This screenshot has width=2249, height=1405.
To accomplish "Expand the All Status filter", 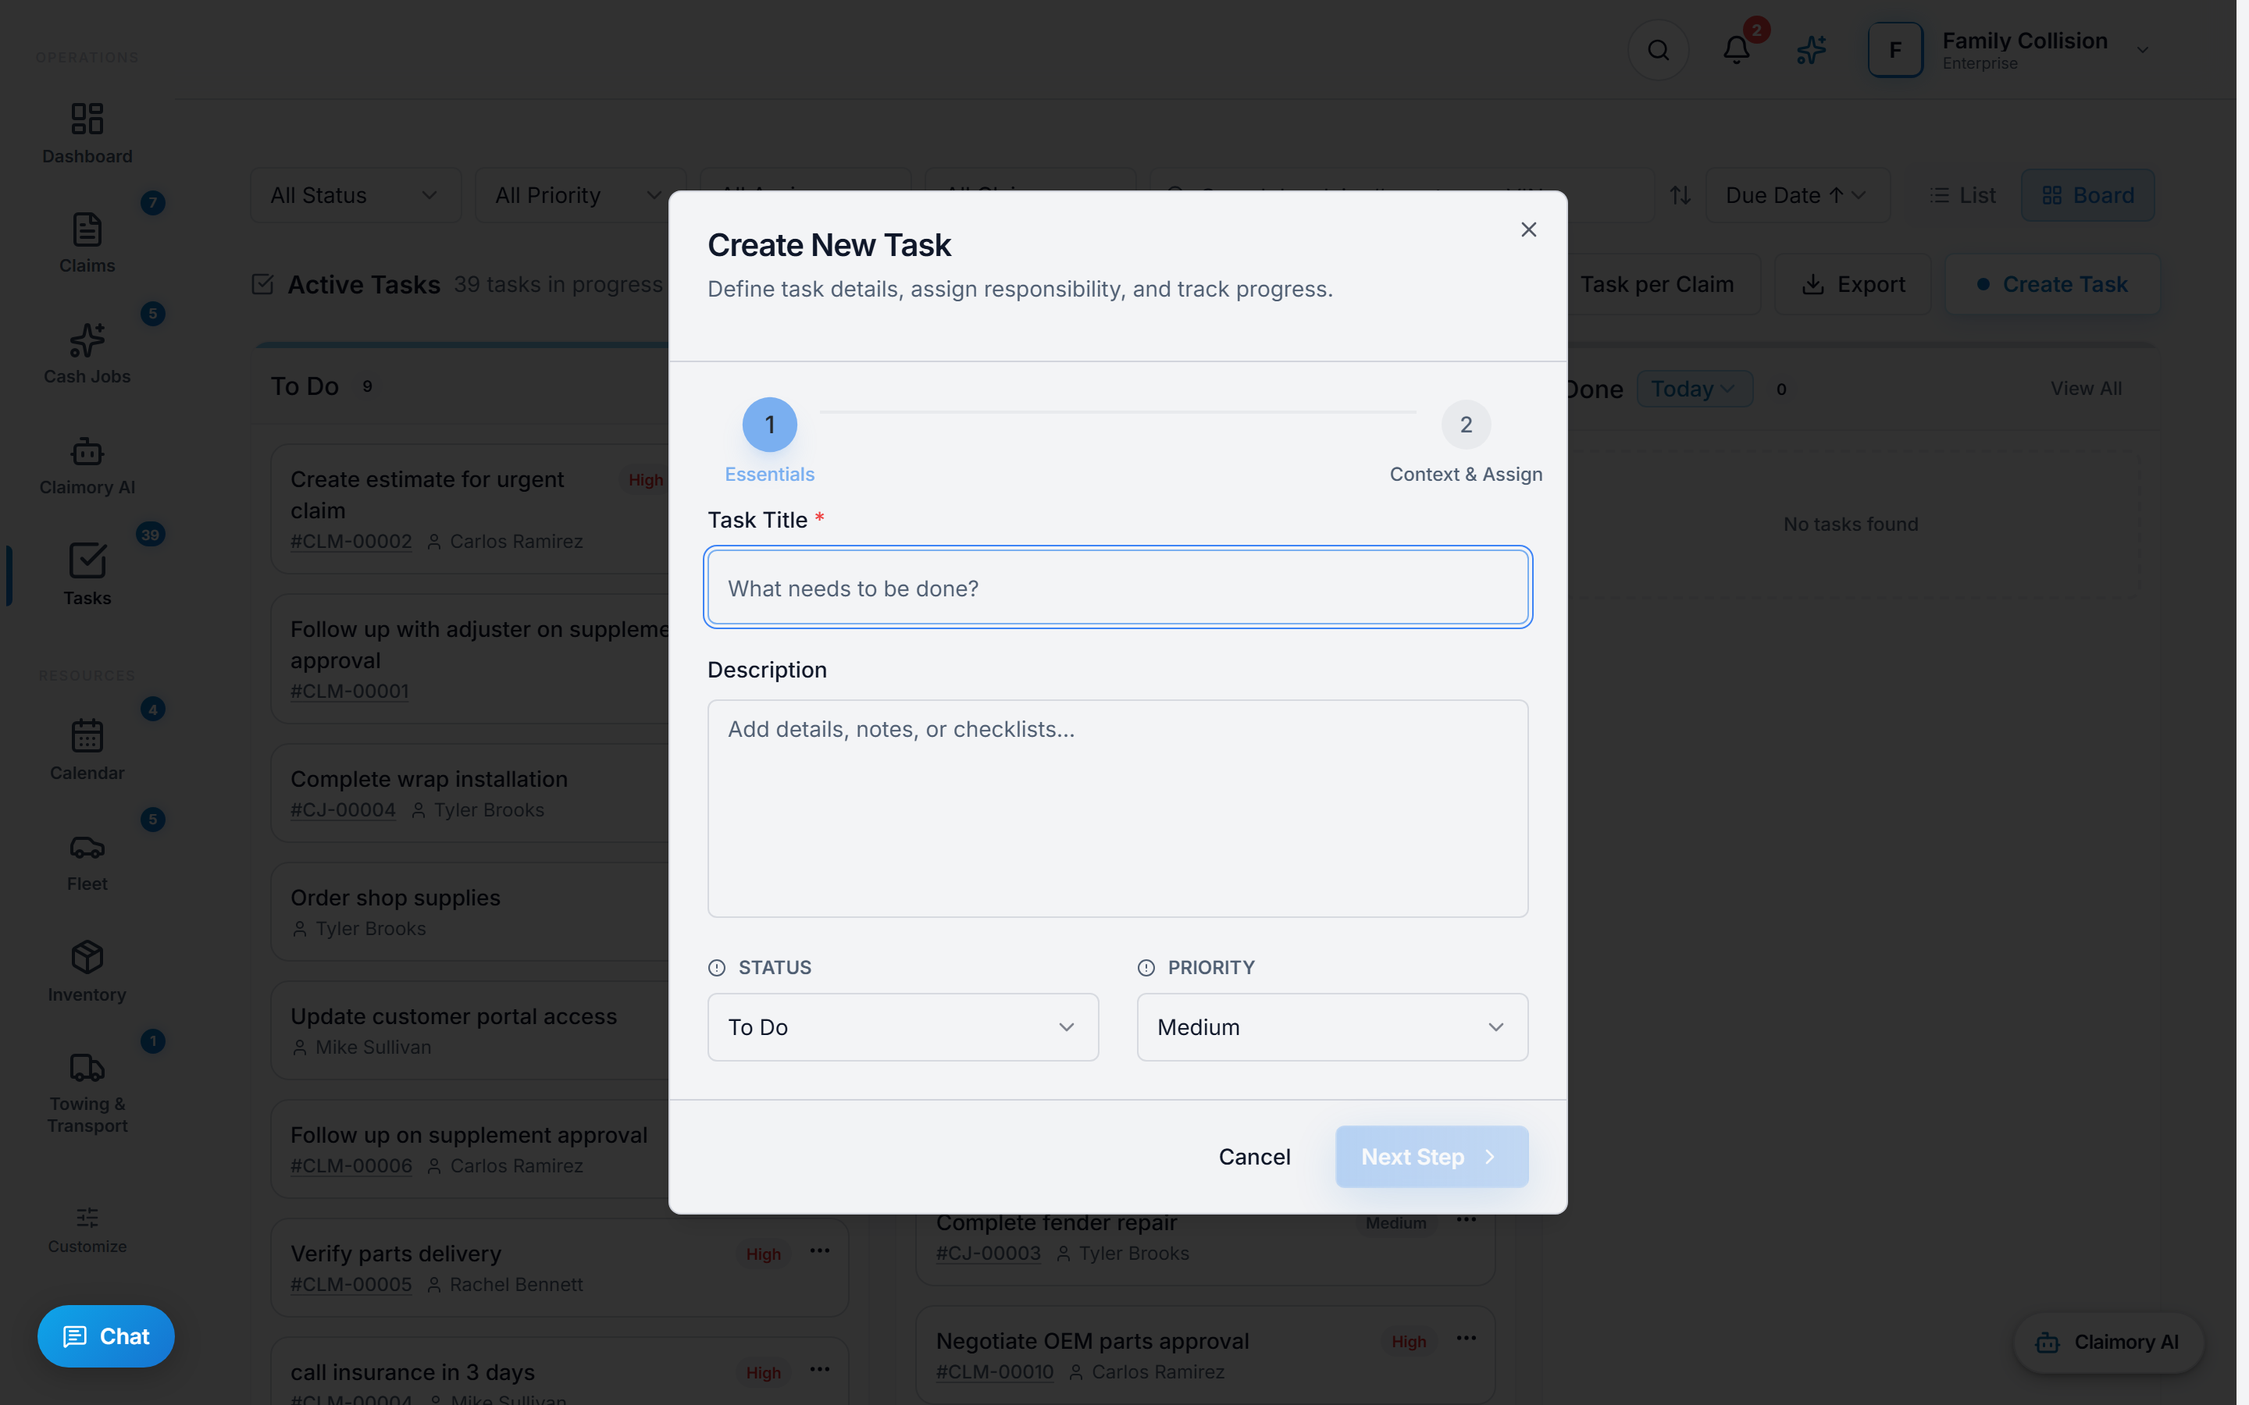I will coord(355,195).
